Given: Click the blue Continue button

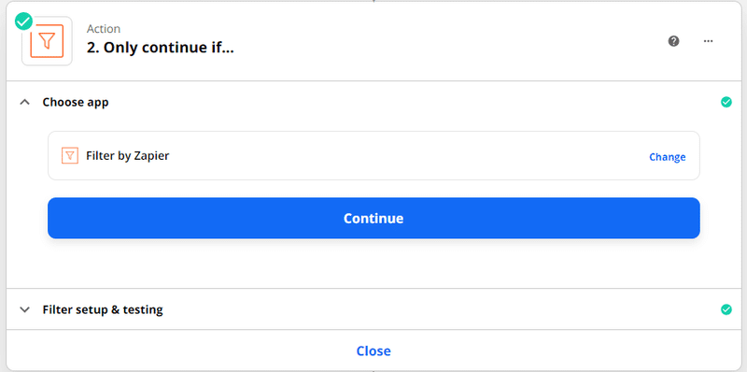Looking at the screenshot, I should click(373, 218).
